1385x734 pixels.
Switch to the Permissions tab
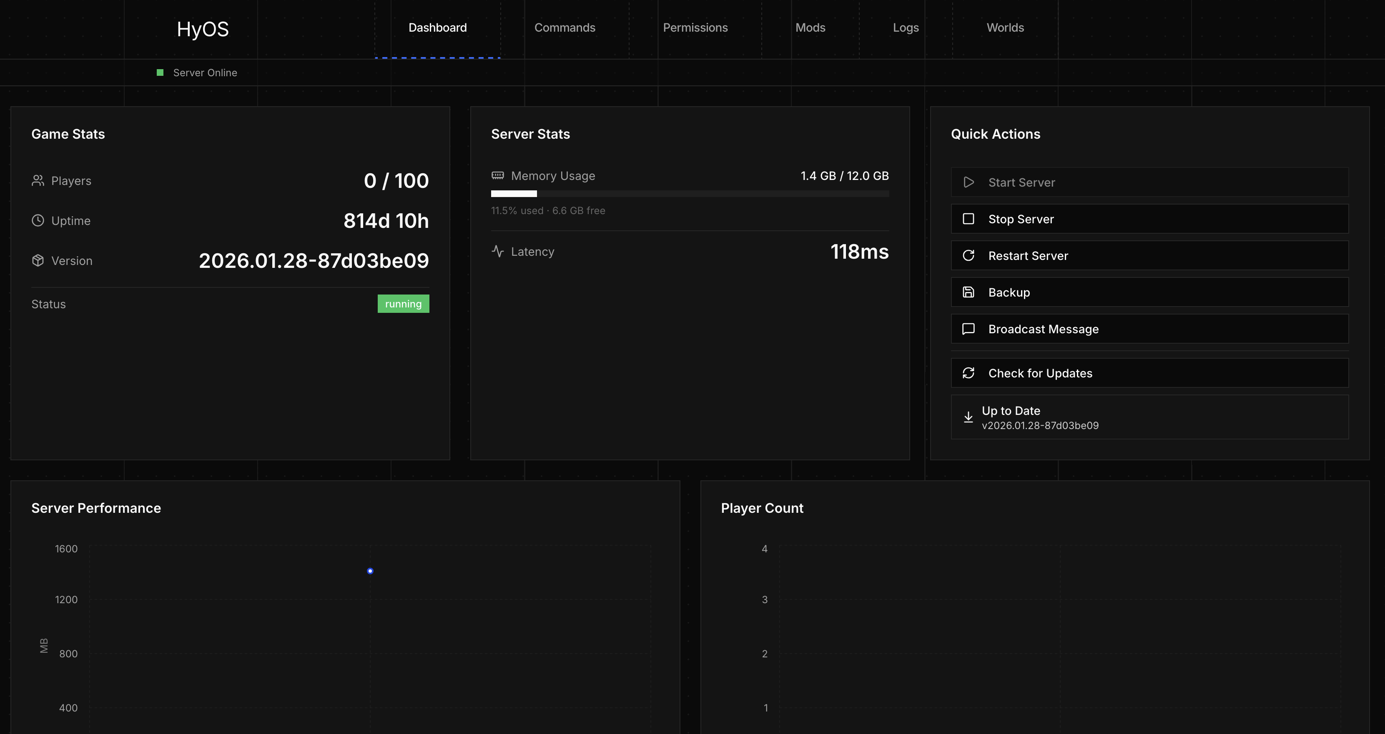click(x=695, y=28)
